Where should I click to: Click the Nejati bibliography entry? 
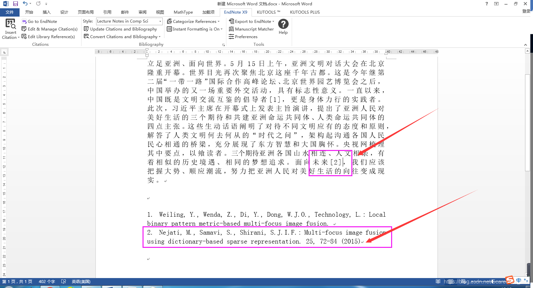coord(267,237)
